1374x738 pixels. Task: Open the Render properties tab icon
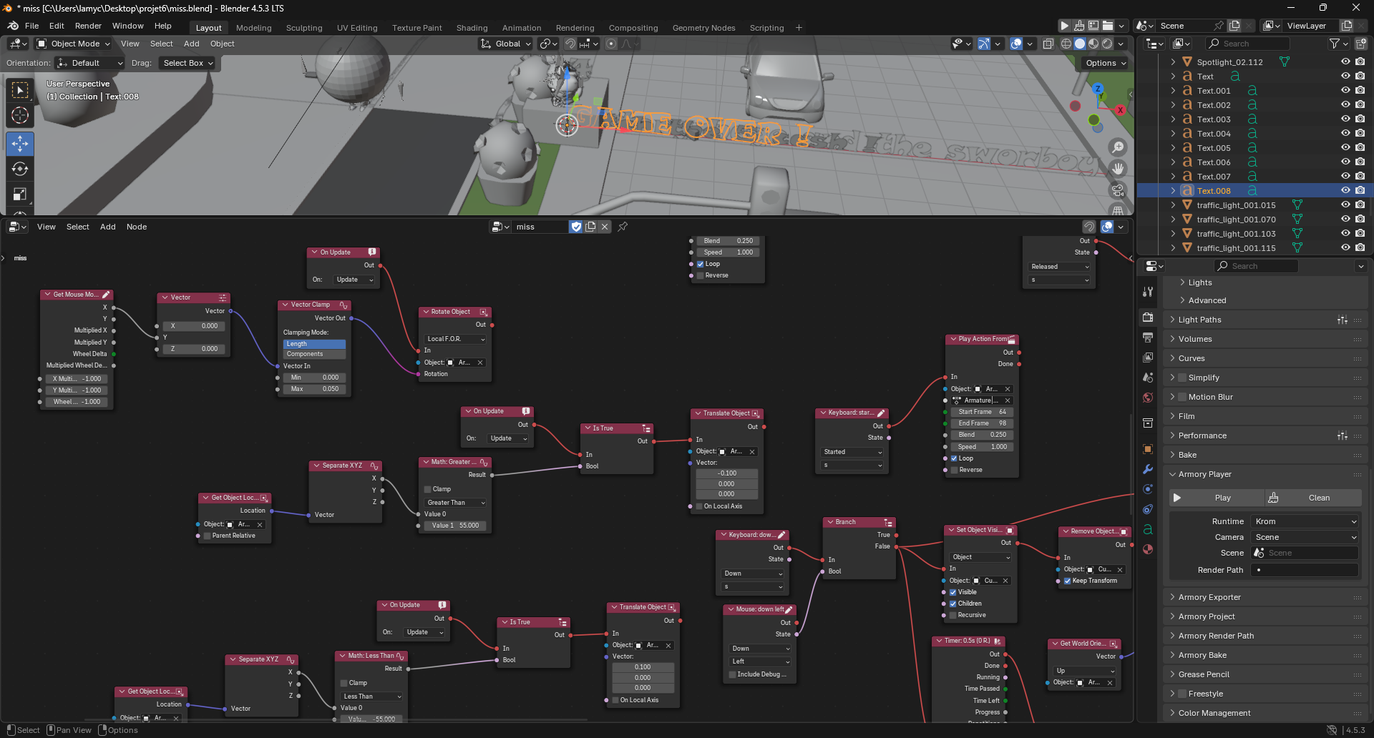pos(1148,317)
